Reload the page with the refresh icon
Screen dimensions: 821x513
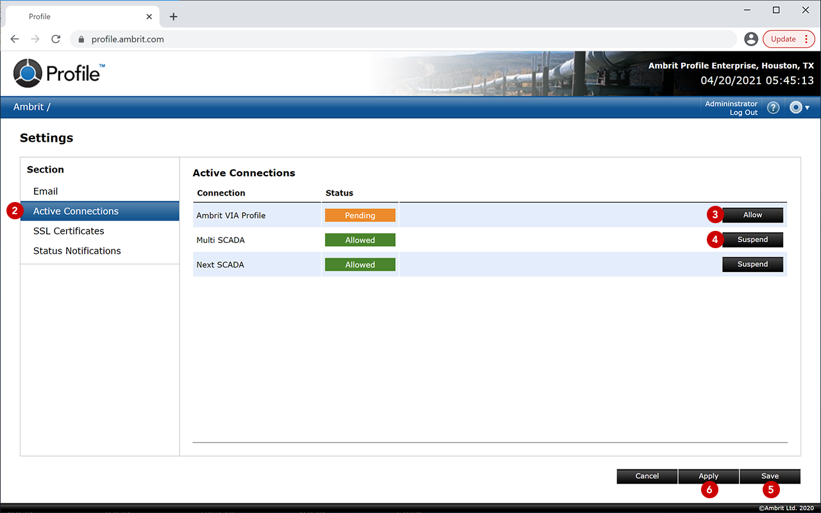tap(56, 39)
